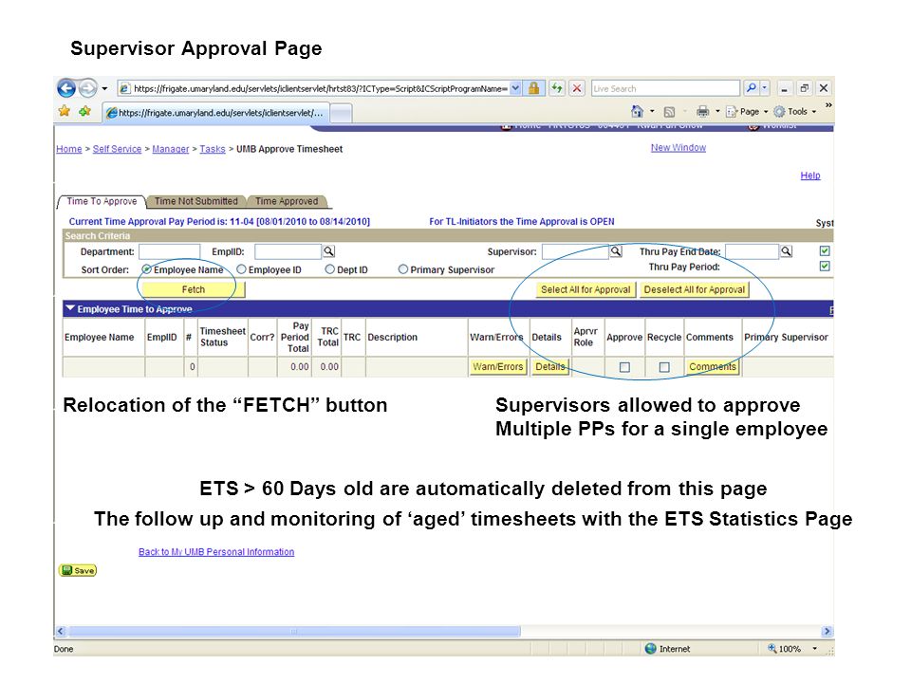This screenshot has width=911, height=683.
Task: Click the Thru Pay End Date lookup icon
Action: click(786, 250)
